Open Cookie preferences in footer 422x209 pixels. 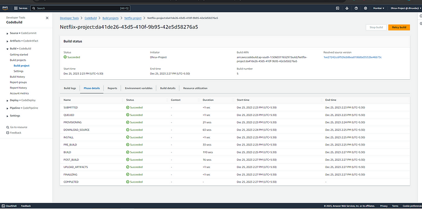[x=412, y=206]
